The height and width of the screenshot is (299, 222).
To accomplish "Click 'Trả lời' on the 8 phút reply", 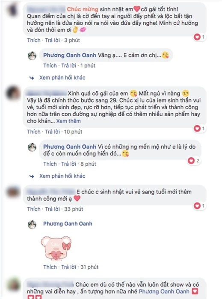I will (x=69, y=164).
